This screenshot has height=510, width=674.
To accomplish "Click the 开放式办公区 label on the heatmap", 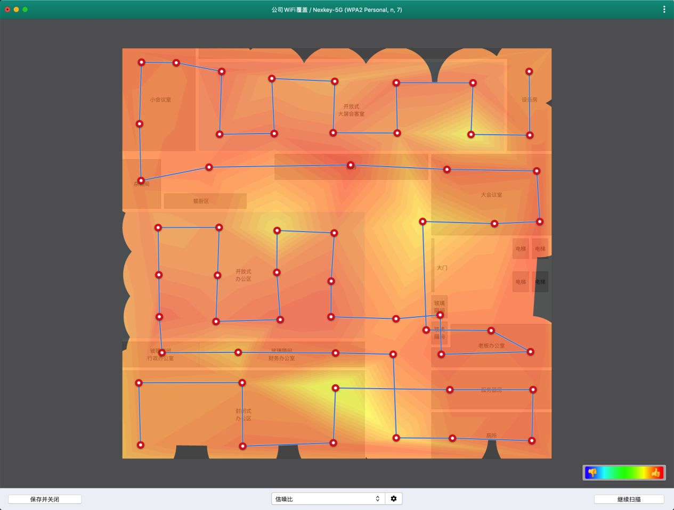I will [243, 275].
